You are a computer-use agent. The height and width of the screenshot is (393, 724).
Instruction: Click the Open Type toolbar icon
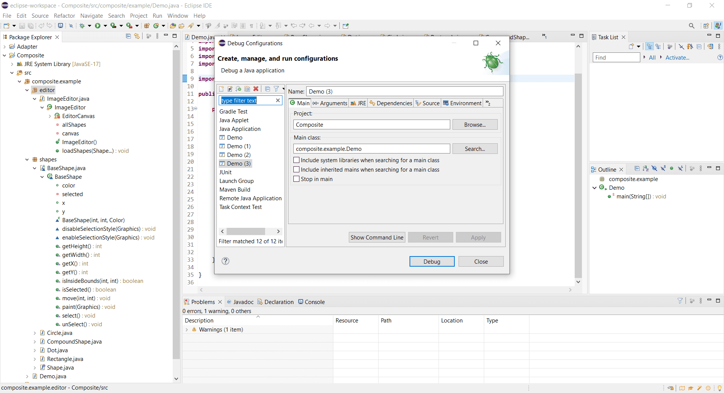pyautogui.click(x=173, y=26)
